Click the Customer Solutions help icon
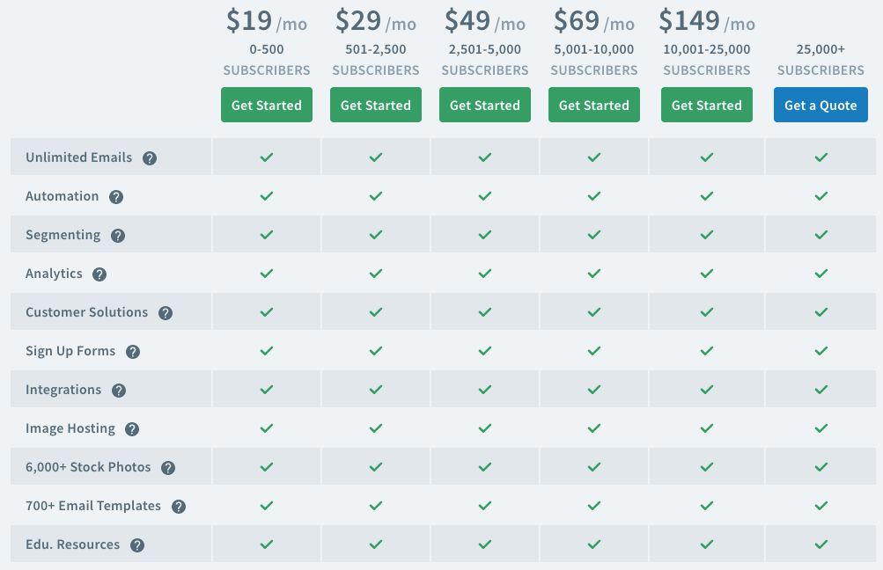Image resolution: width=883 pixels, height=570 pixels. click(166, 313)
